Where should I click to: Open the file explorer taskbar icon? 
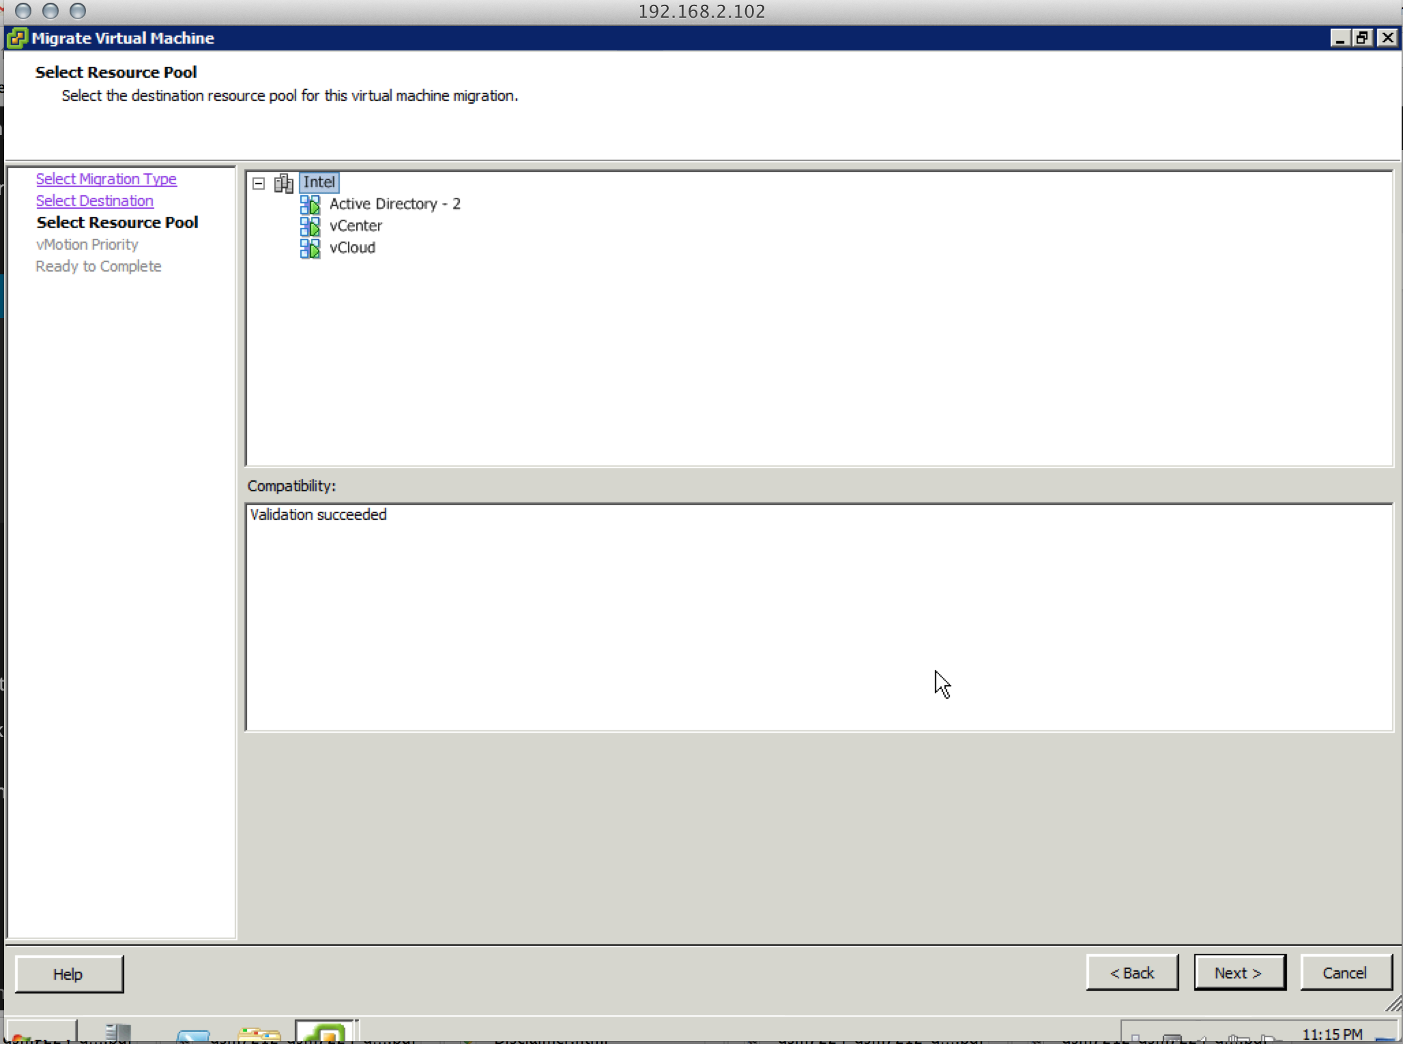click(x=259, y=1035)
